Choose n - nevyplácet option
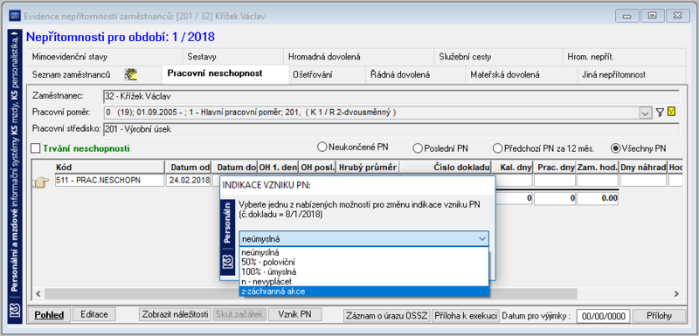 [363, 281]
